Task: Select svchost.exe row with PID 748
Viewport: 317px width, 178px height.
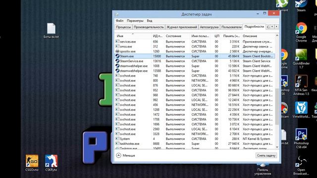Action: point(195,76)
